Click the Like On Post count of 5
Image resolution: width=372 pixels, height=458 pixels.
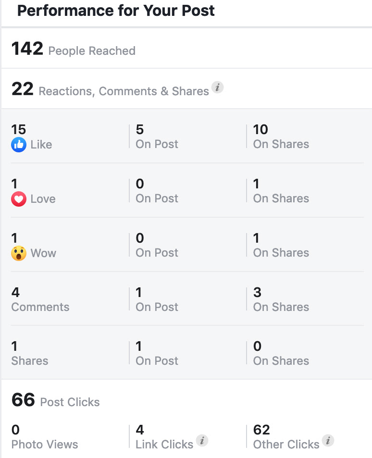pos(140,129)
